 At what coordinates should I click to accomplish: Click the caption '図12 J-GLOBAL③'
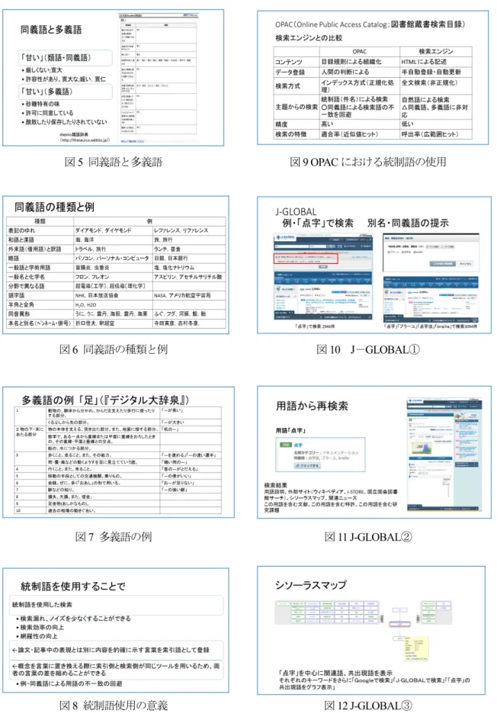point(368,705)
